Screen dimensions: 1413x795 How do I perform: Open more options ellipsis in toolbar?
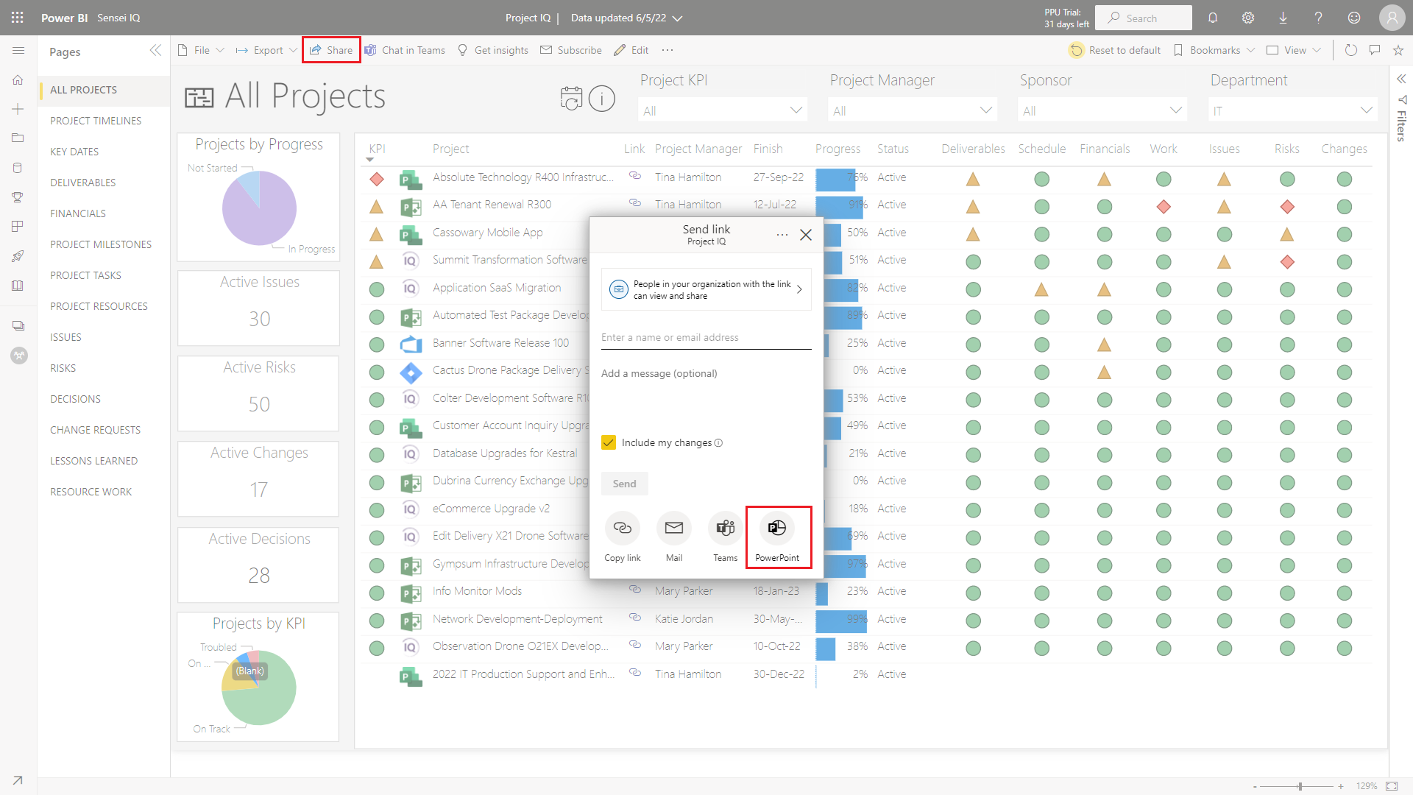pos(667,50)
